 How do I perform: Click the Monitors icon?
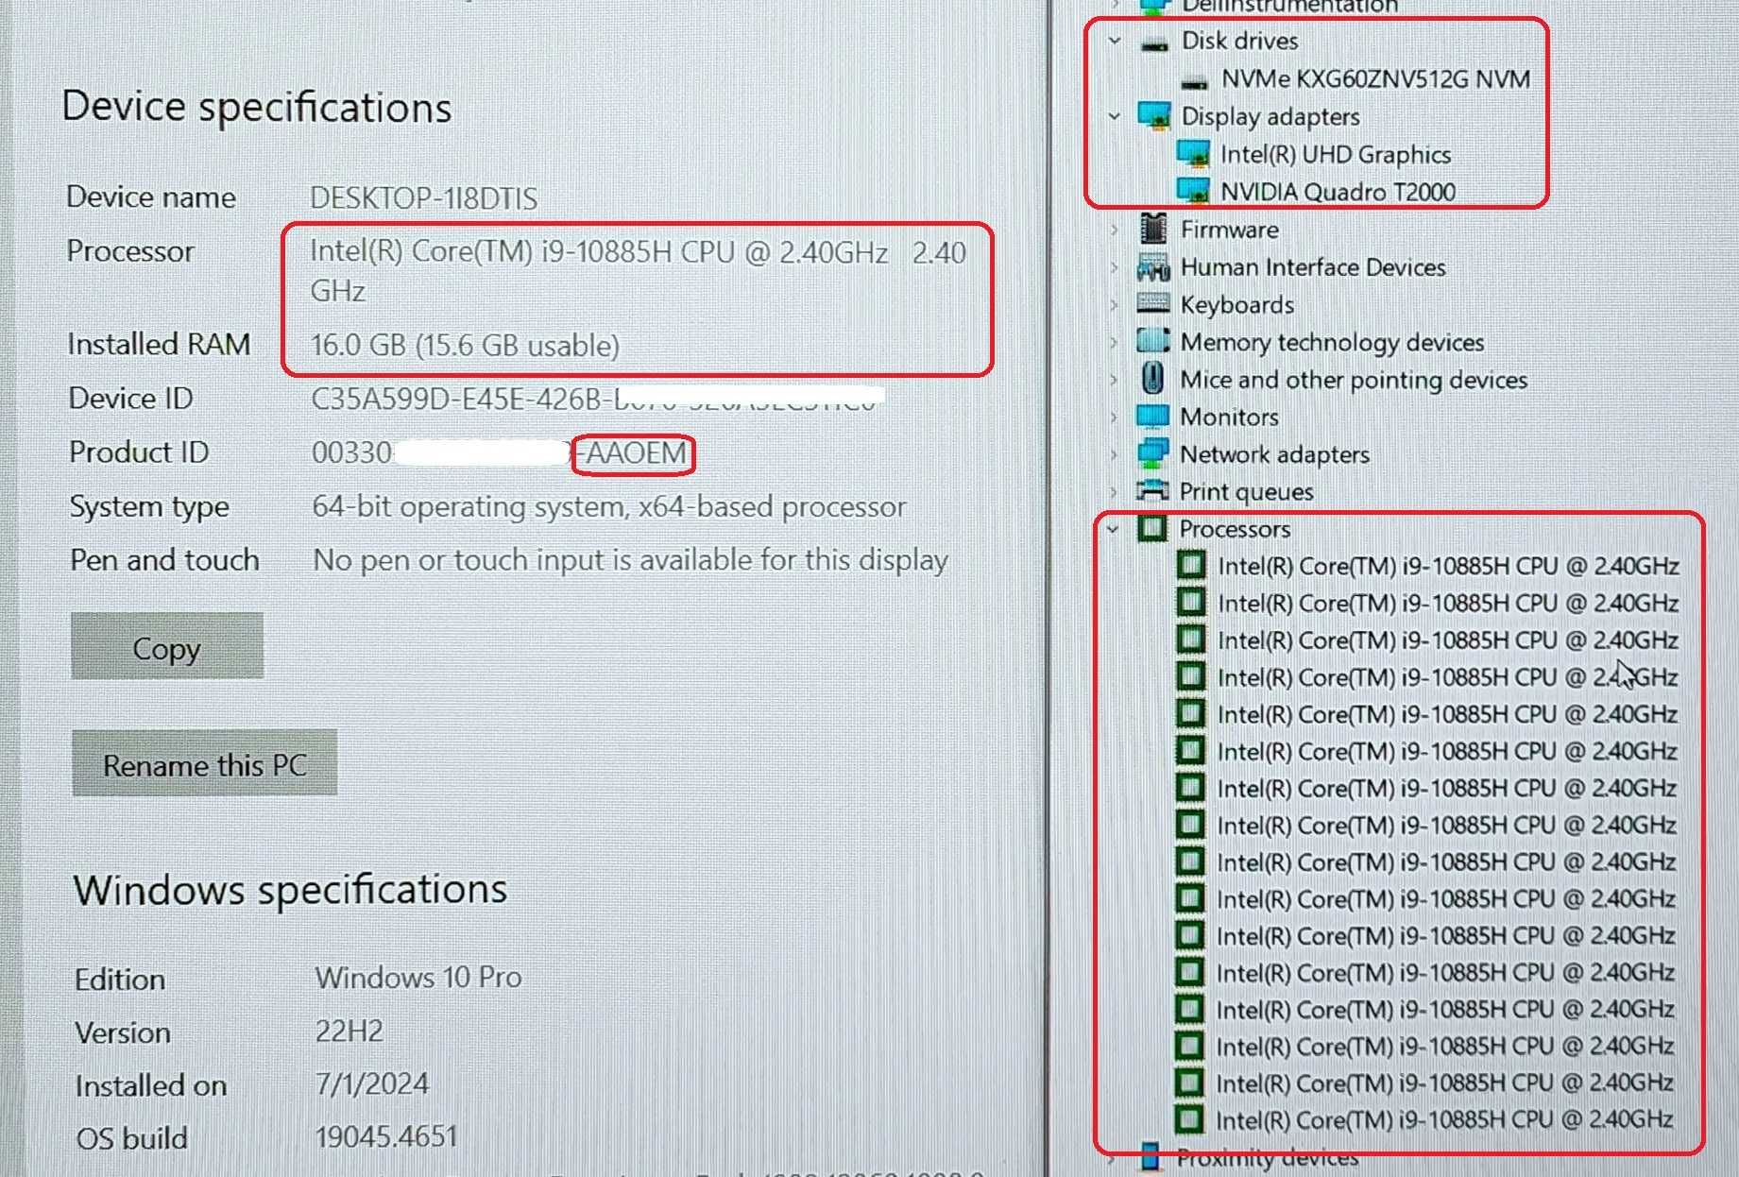(1153, 417)
